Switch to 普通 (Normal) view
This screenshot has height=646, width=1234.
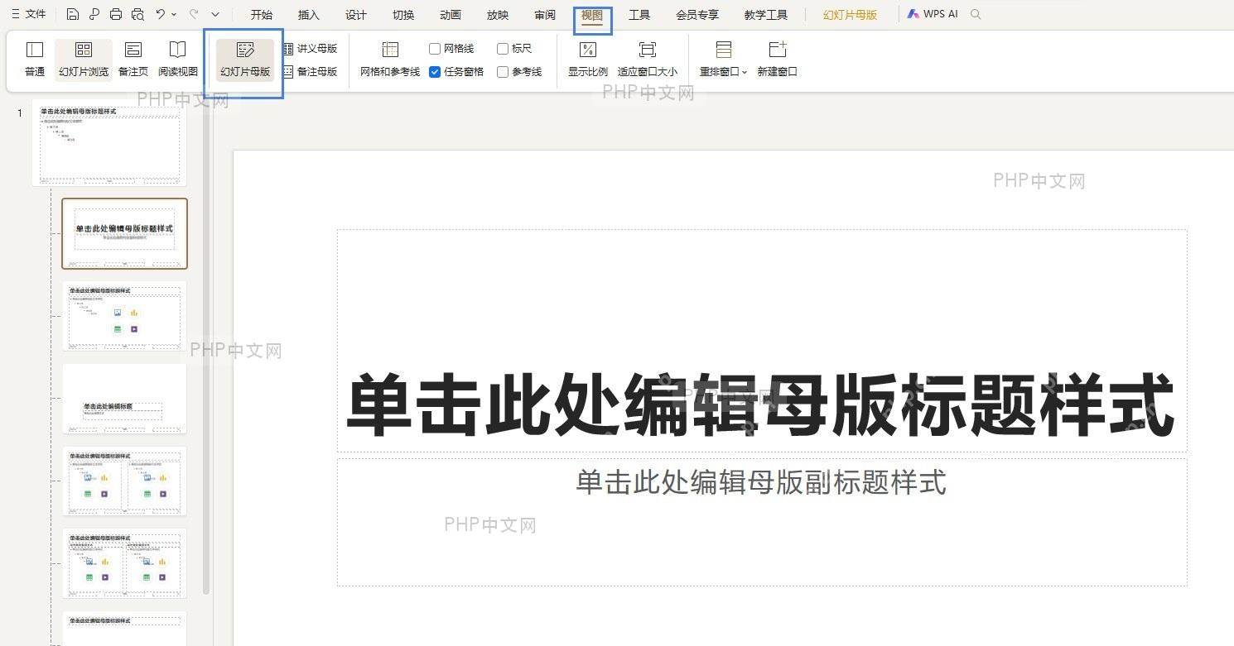point(35,60)
